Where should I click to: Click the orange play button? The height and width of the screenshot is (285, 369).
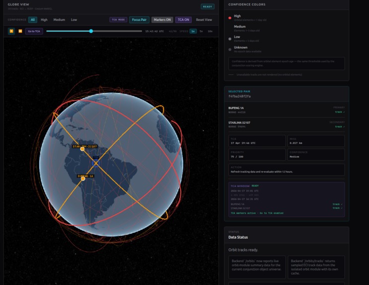[11, 31]
